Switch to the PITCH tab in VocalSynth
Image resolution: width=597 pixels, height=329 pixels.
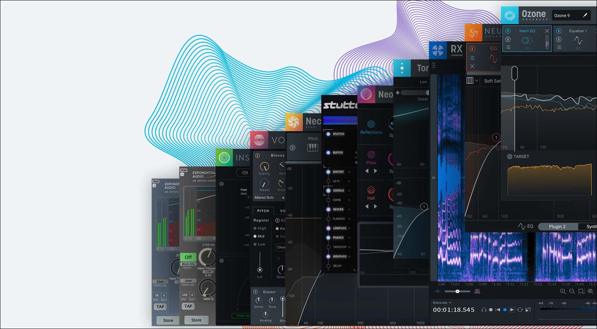(x=263, y=211)
